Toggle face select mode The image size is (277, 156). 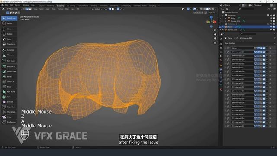(x=30, y=9)
